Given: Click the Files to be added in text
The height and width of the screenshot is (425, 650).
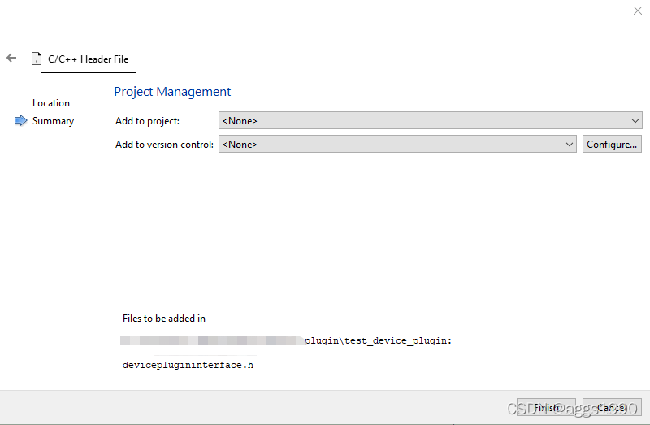Looking at the screenshot, I should [x=164, y=319].
